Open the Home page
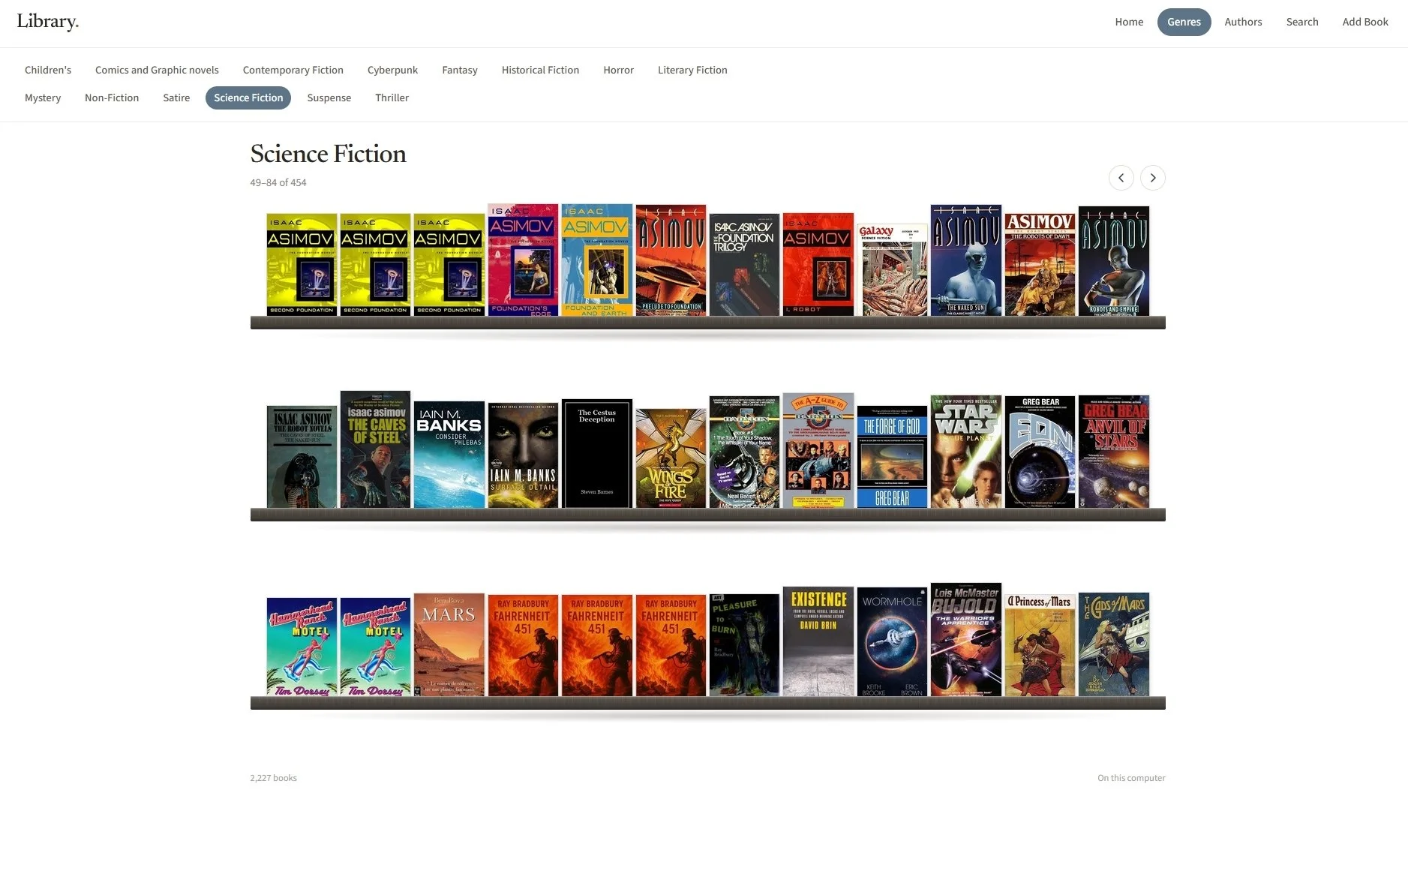Viewport: 1408px width, 886px height. (1129, 22)
